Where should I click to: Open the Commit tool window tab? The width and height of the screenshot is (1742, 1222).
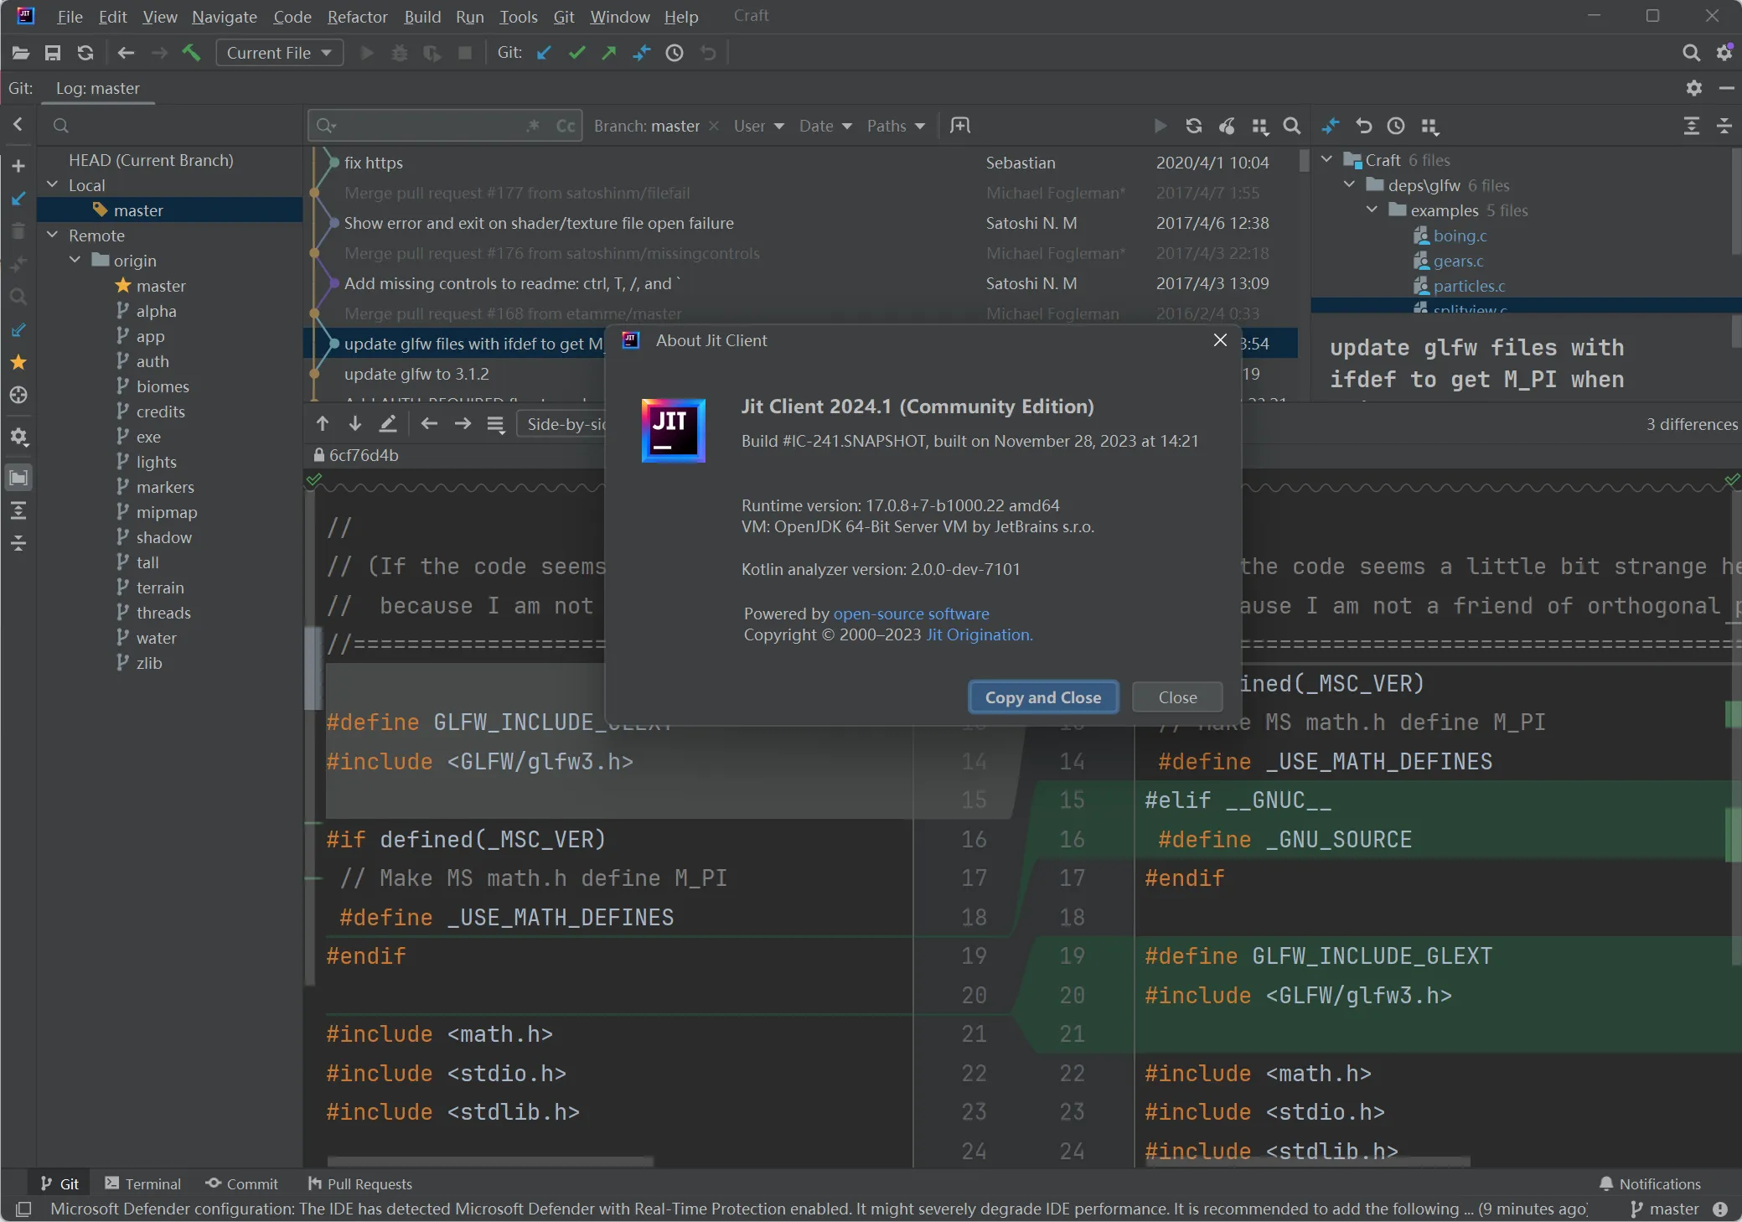[x=241, y=1183]
